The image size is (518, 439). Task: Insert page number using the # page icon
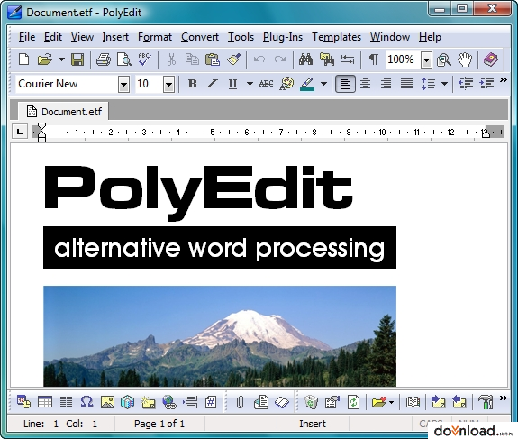point(211,402)
